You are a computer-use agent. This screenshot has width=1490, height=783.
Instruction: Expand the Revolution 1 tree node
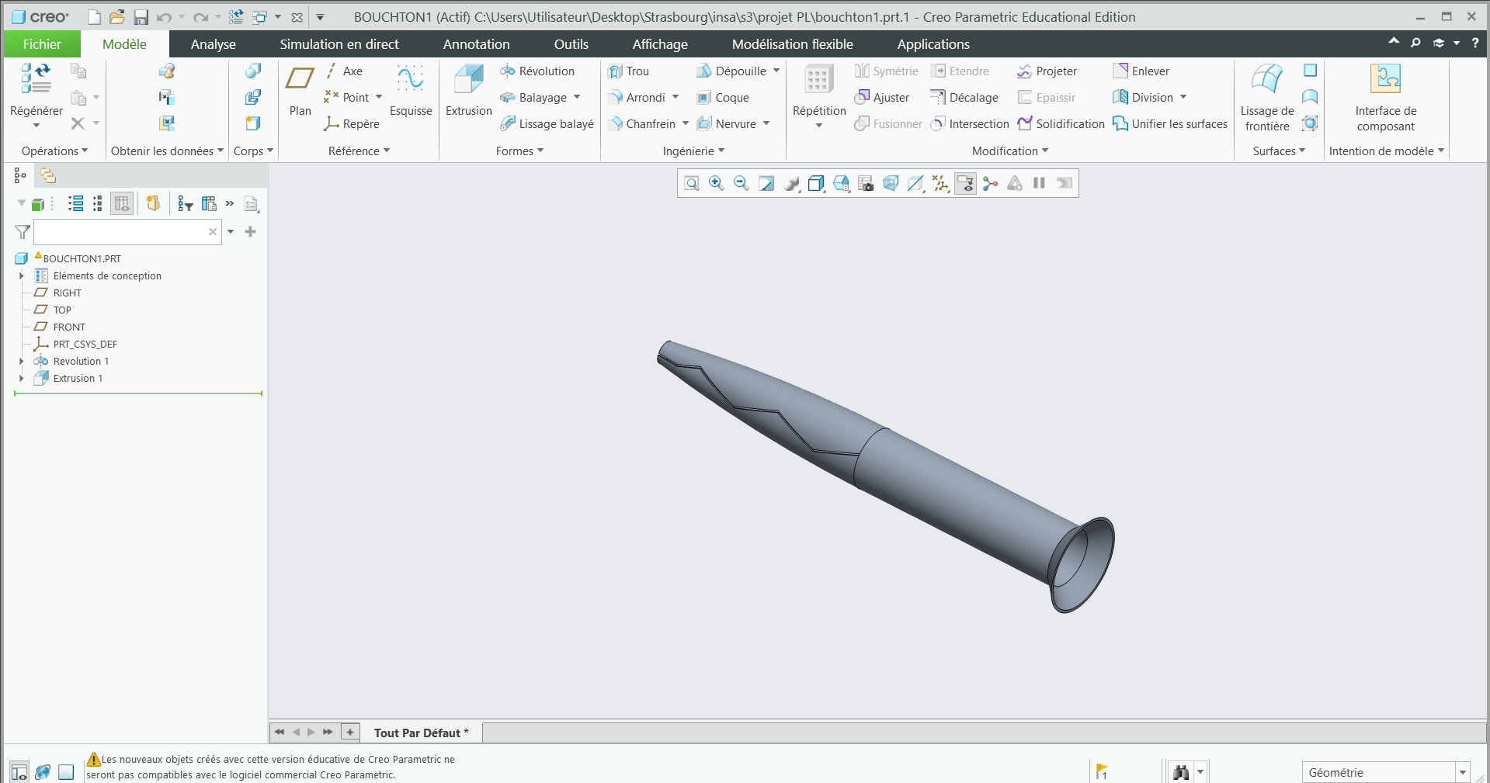(x=22, y=362)
